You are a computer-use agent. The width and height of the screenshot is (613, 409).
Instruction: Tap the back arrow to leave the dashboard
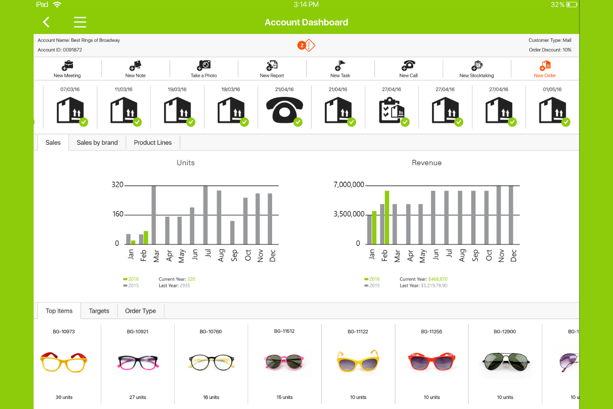pos(46,22)
